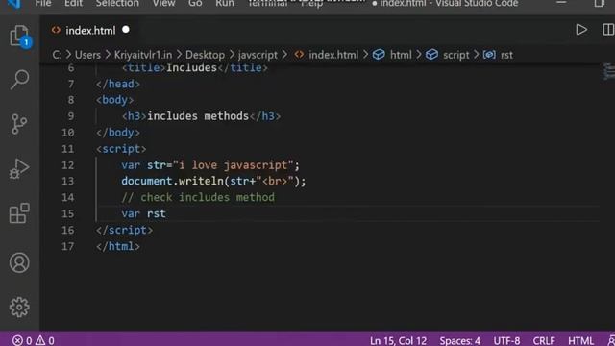Click the minimap at editor's right edge

click(x=608, y=72)
